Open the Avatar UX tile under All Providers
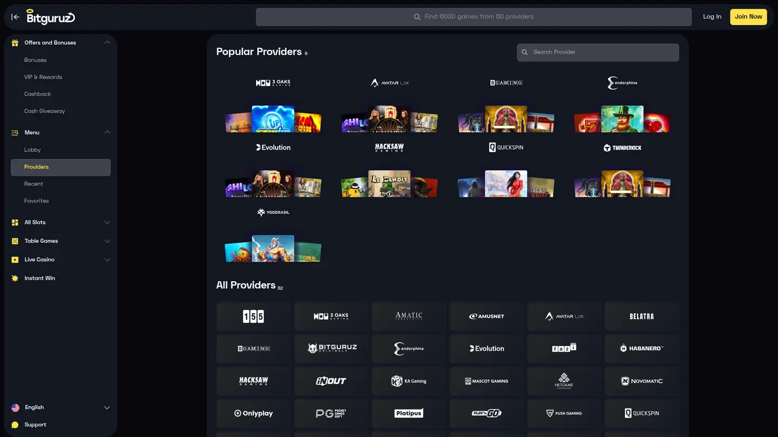This screenshot has width=778, height=437. [x=564, y=316]
